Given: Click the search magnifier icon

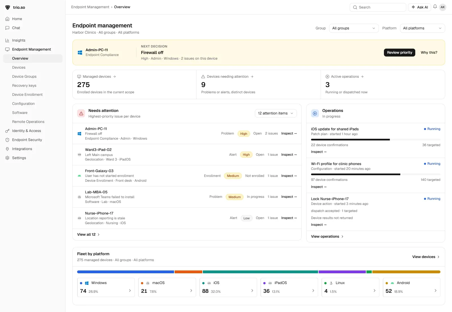Looking at the screenshot, I should tap(355, 7).
